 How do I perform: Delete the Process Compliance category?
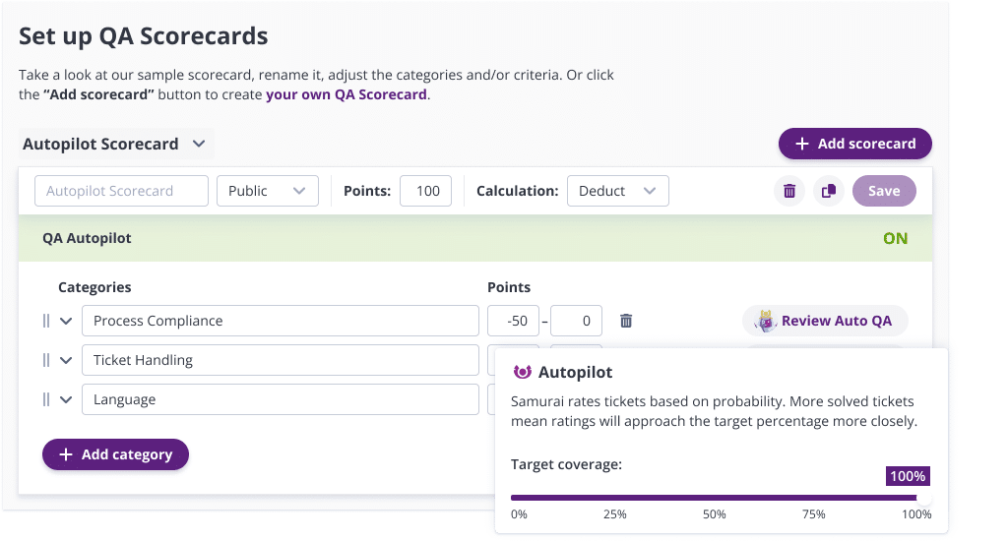tap(626, 321)
